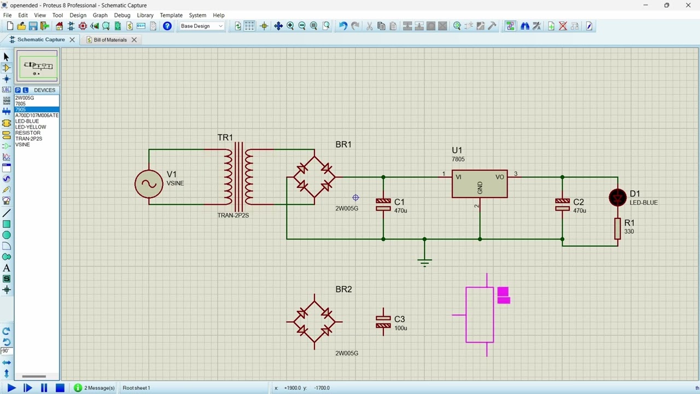Open the File menu
Viewport: 700px width, 394px height.
[x=8, y=15]
